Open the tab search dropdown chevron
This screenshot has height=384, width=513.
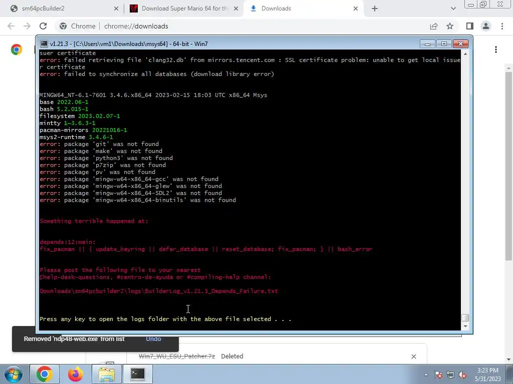pos(453,9)
